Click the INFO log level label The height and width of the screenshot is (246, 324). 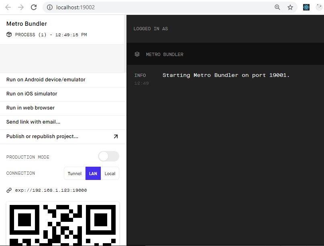click(x=140, y=75)
